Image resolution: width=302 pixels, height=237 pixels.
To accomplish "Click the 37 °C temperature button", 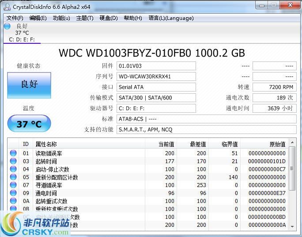I will tap(29, 124).
